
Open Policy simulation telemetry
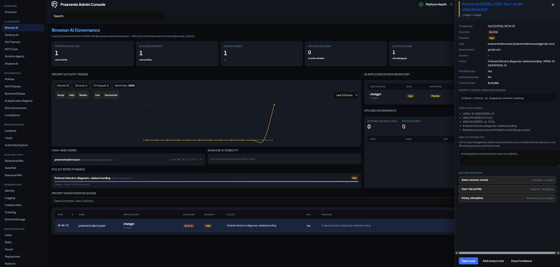[x=508, y=198]
